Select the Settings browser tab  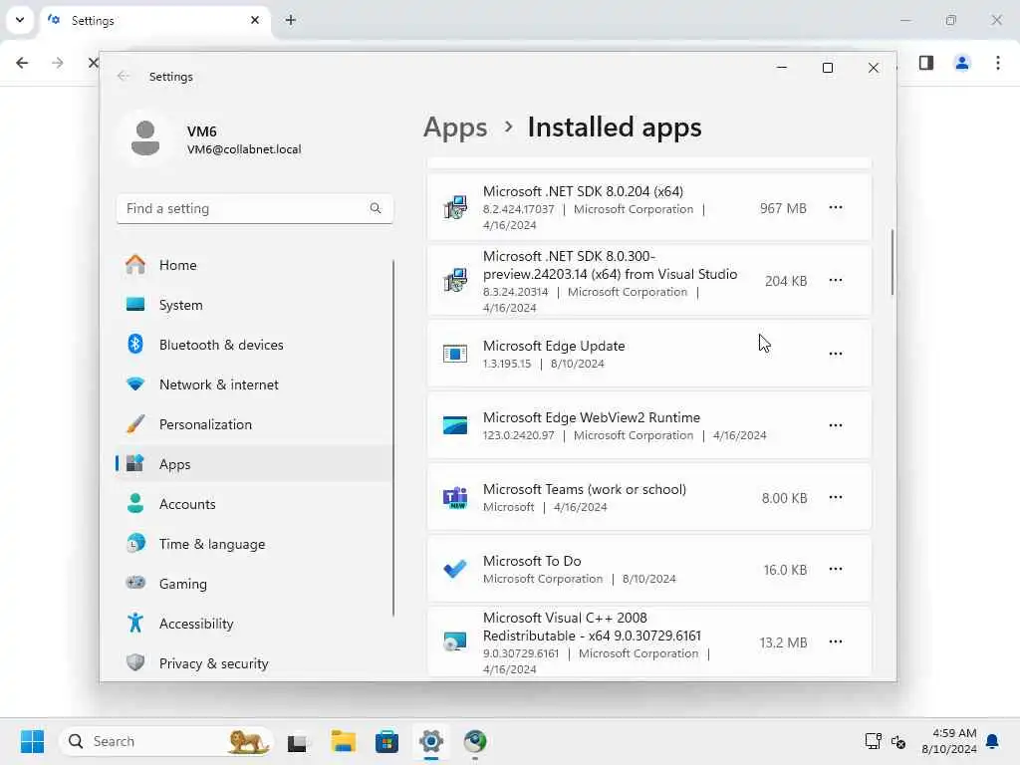pos(156,21)
